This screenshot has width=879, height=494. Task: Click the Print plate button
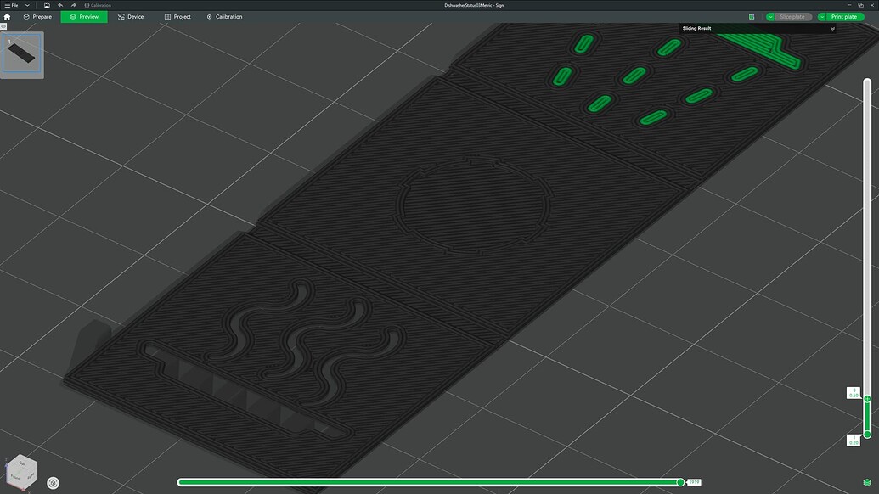coord(844,17)
